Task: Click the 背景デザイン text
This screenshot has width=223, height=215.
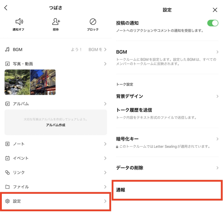Action: 130,96
